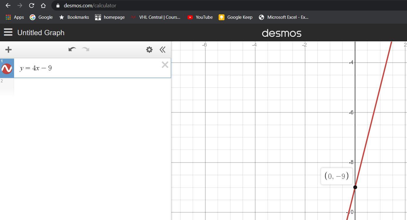
Task: Click the (0, −9) point label
Action: click(x=337, y=176)
